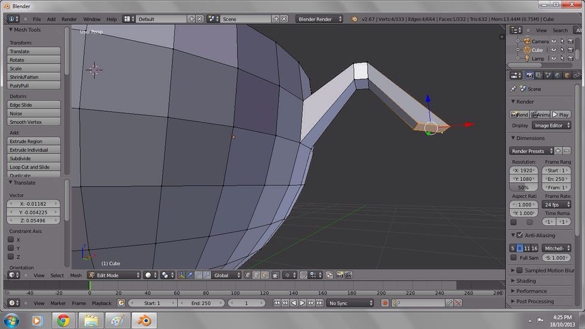Click the timeline record button icon
The width and height of the screenshot is (585, 329).
pyautogui.click(x=385, y=303)
